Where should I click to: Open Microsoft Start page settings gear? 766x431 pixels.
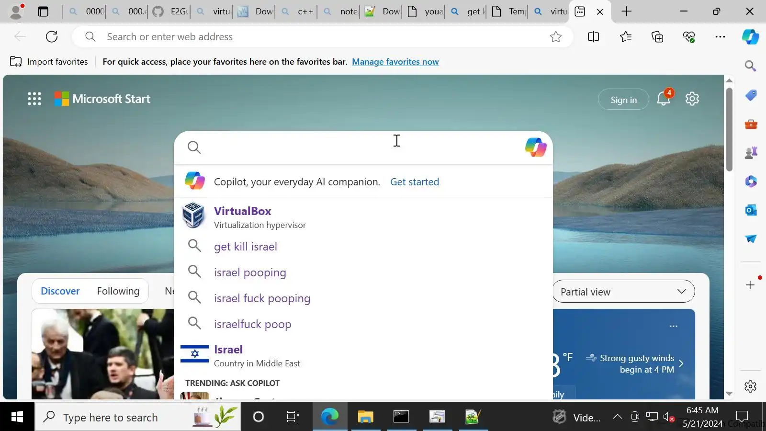pos(692,99)
